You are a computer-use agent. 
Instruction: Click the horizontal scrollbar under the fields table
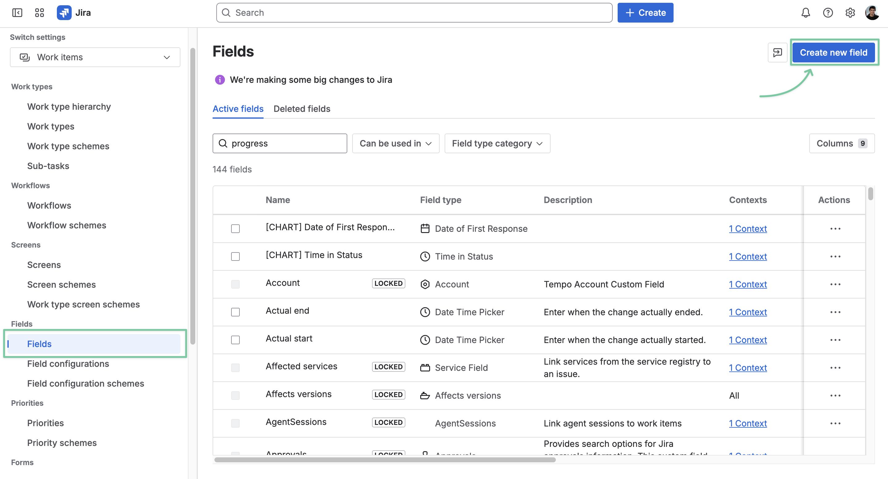[385, 460]
